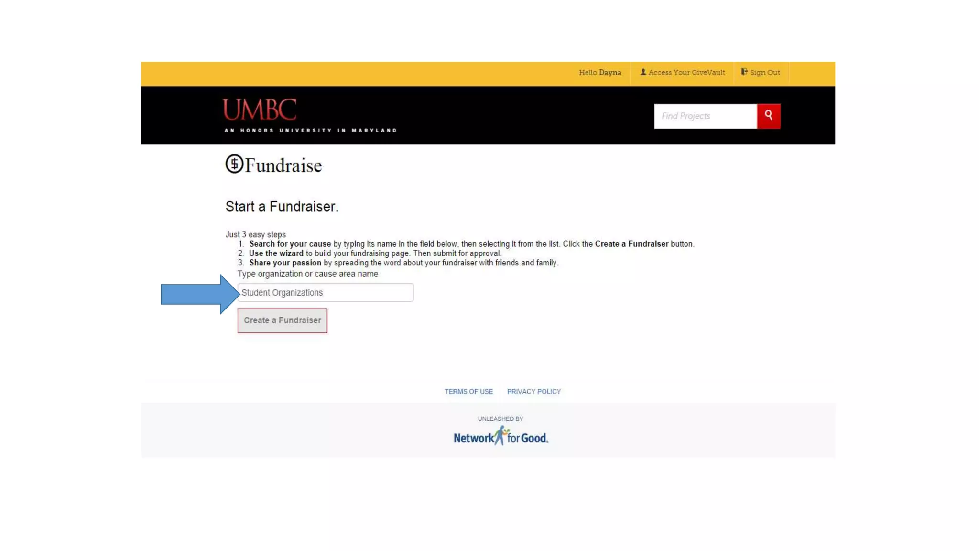The width and height of the screenshot is (979, 551).
Task: Focus the Find Projects search field
Action: [705, 116]
